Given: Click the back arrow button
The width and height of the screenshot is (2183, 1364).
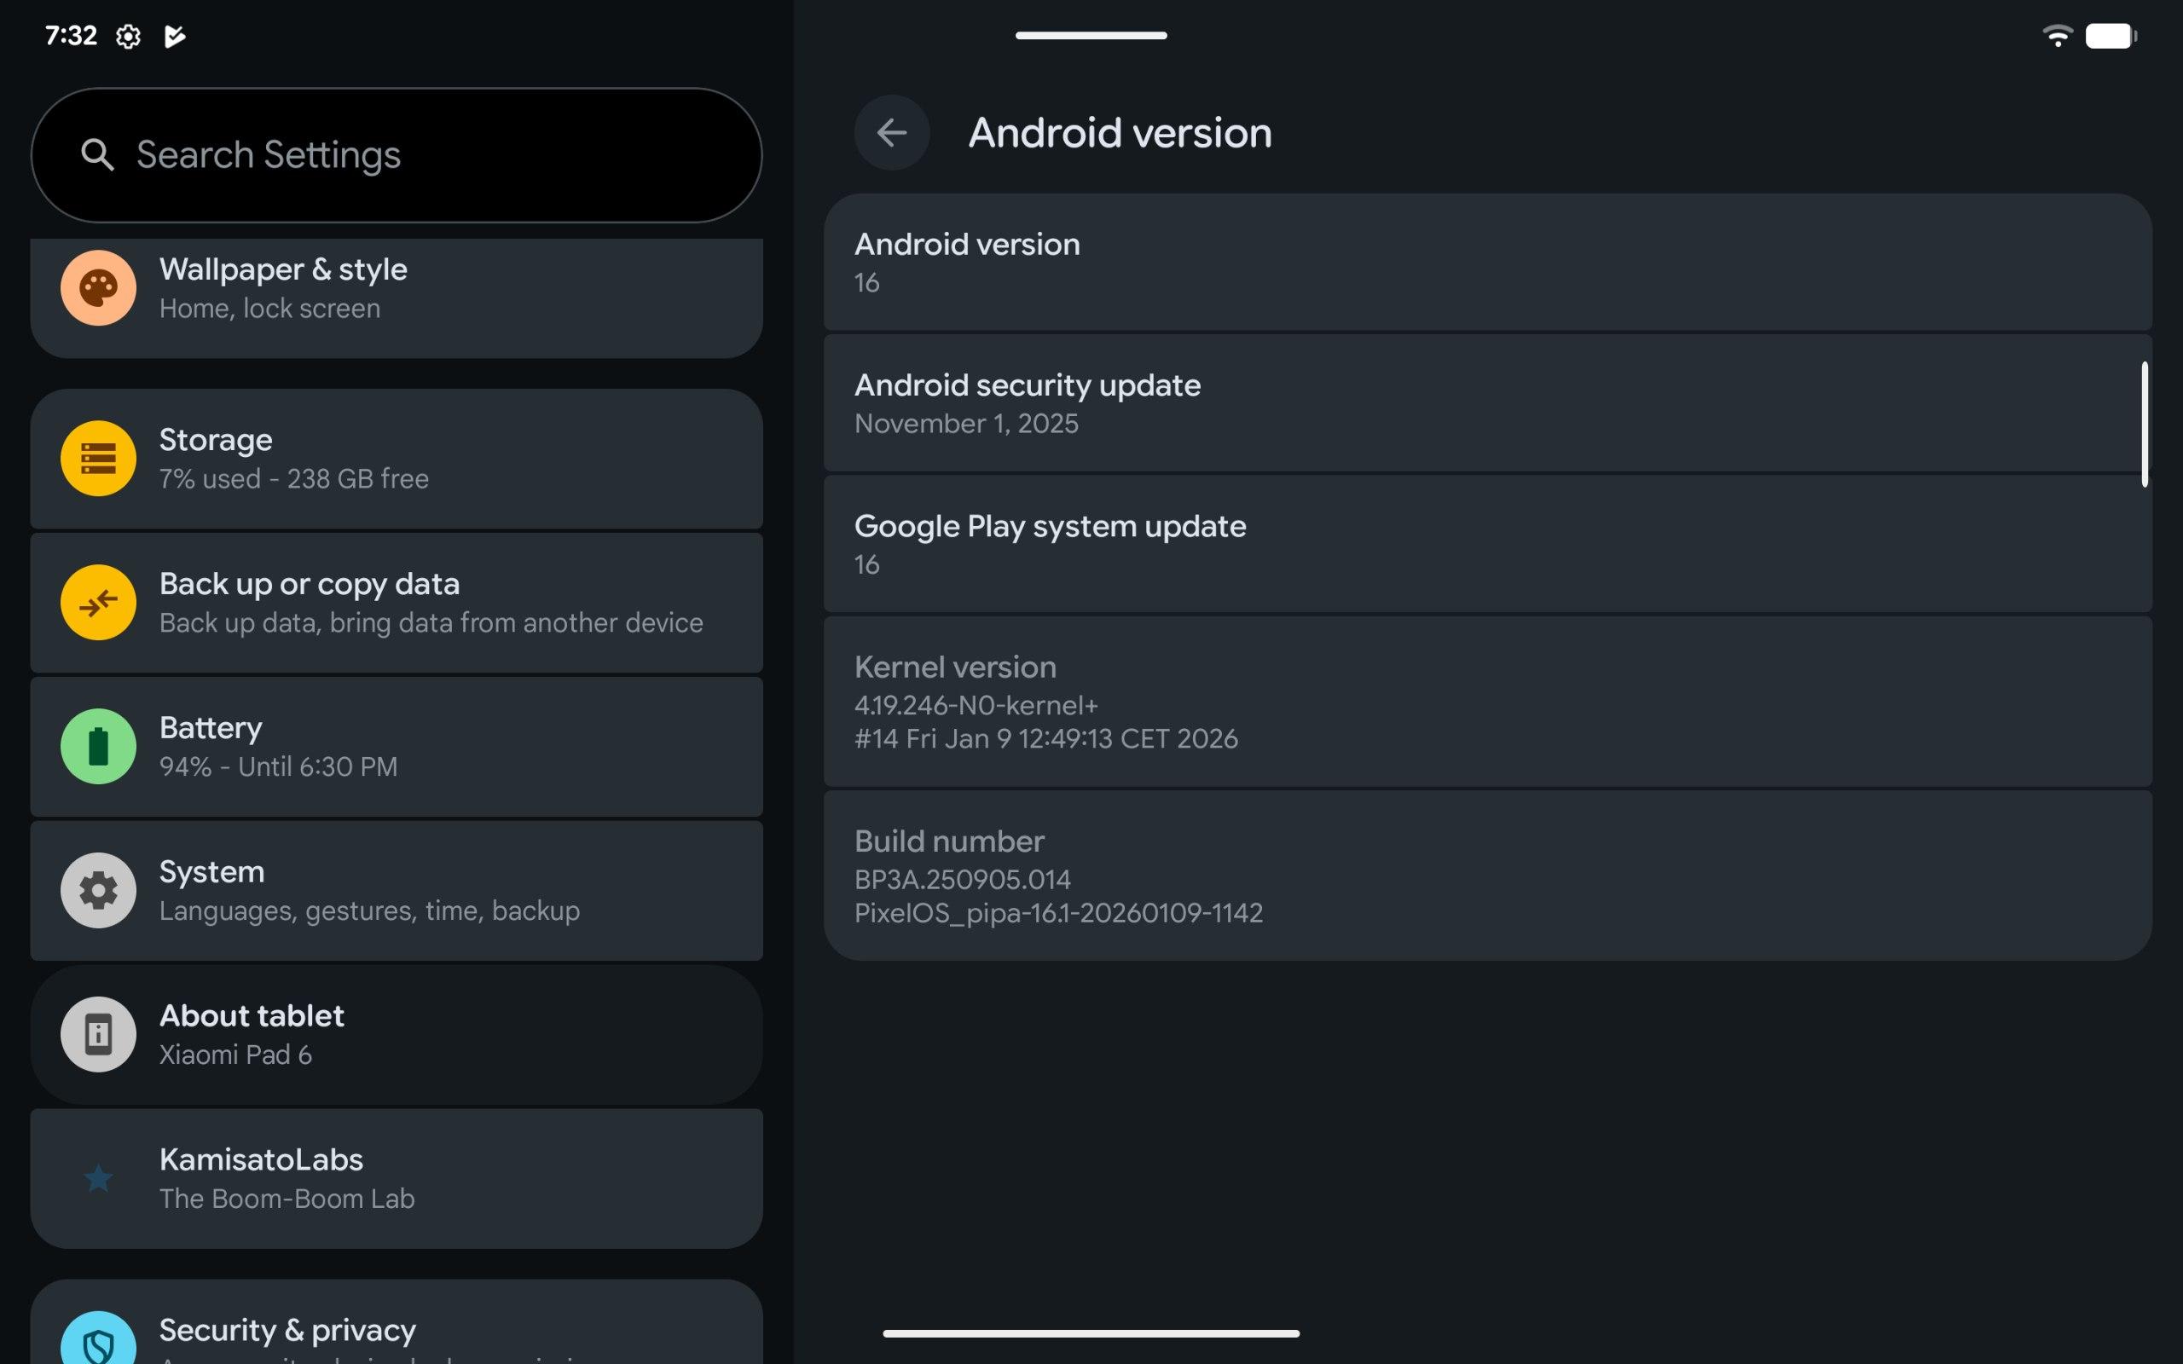Looking at the screenshot, I should (x=891, y=133).
